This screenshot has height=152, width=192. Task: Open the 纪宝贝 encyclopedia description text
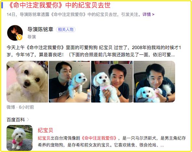112,142
